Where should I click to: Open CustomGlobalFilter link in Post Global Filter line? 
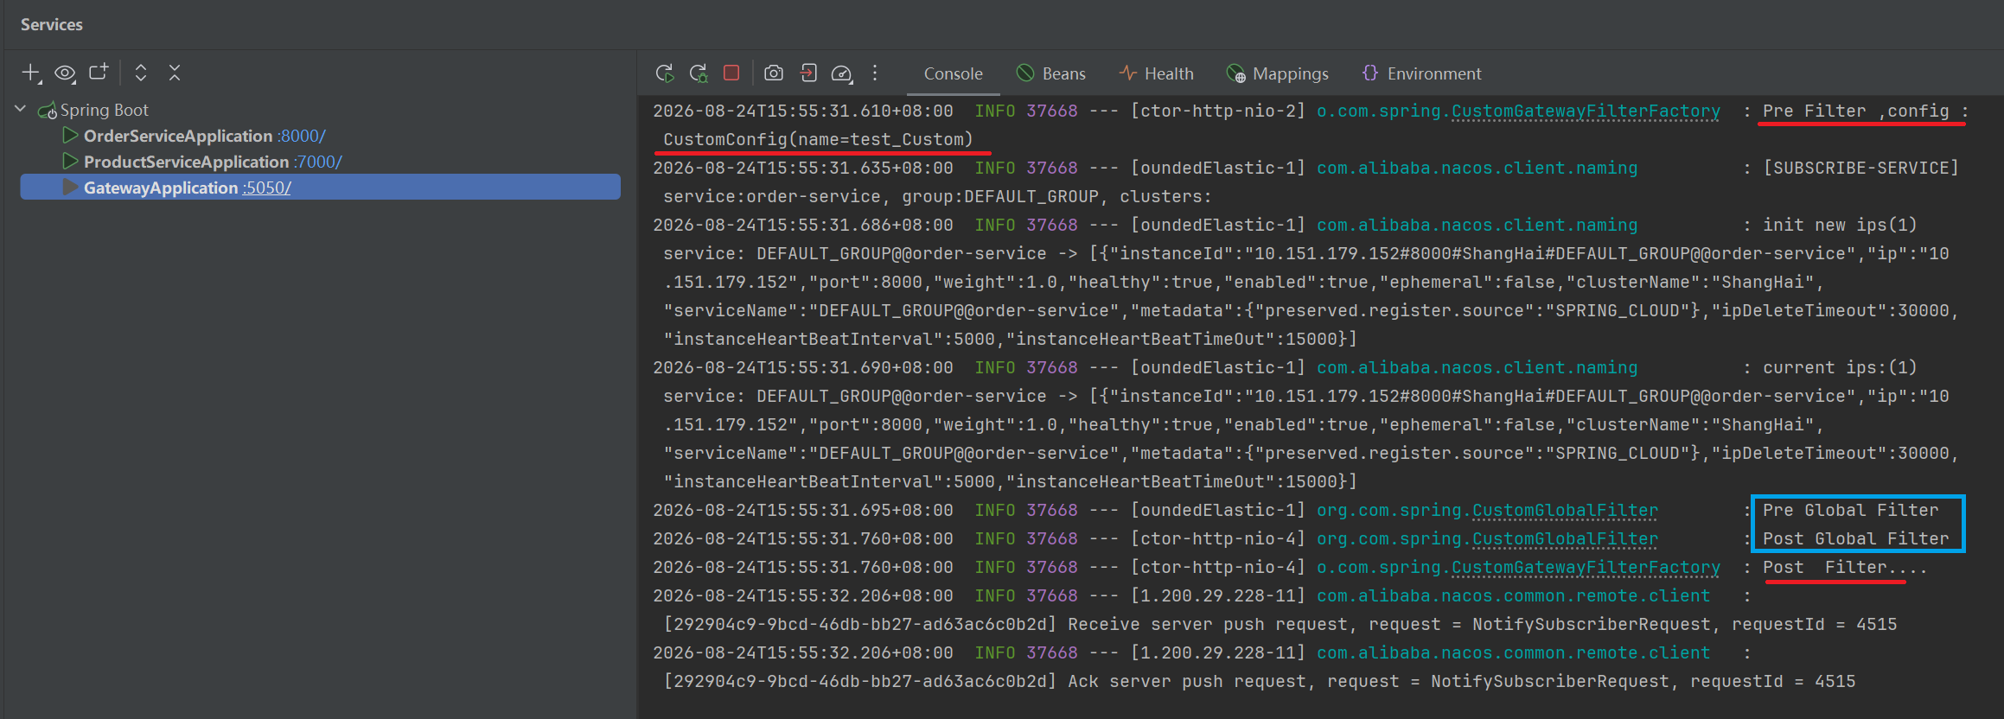click(1565, 539)
